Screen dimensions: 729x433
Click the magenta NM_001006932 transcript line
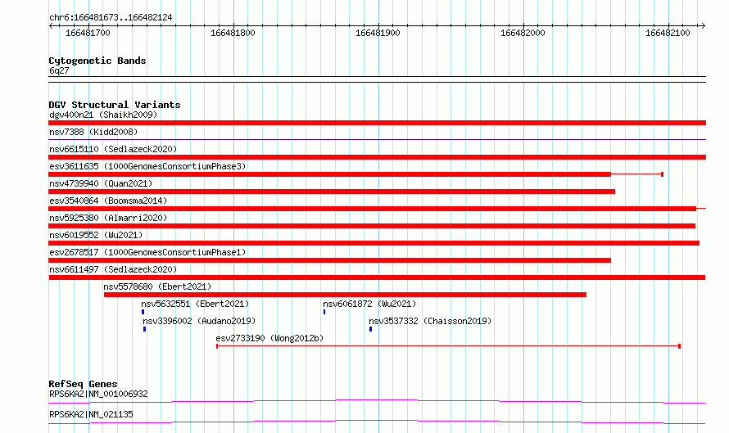coord(377,401)
